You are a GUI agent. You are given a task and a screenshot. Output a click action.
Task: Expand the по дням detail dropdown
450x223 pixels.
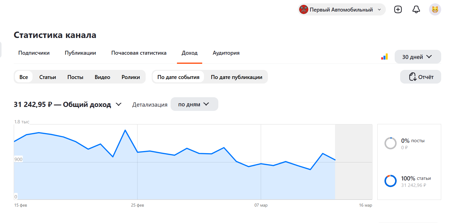(194, 104)
